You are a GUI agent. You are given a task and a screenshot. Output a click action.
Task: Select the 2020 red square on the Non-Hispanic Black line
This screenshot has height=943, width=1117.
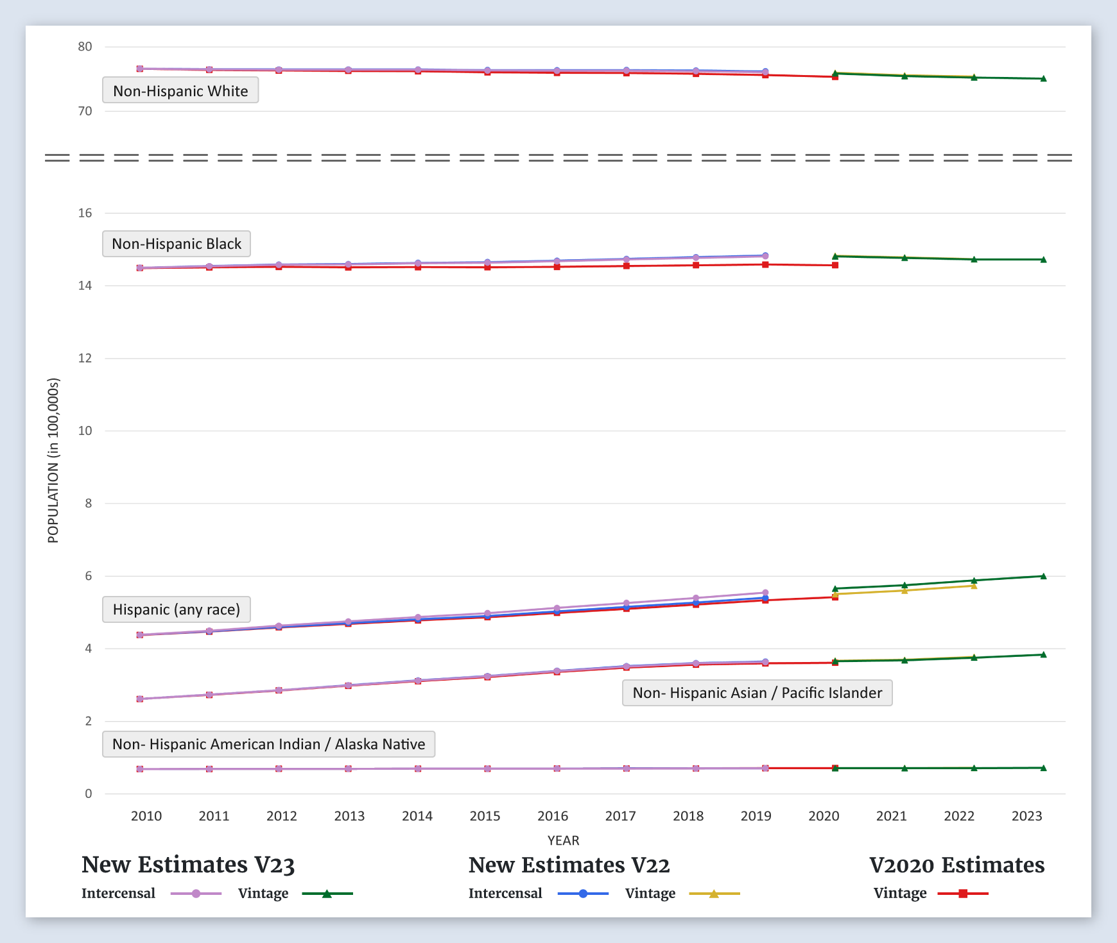[x=835, y=265]
